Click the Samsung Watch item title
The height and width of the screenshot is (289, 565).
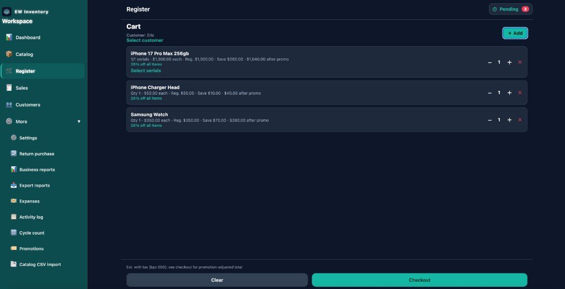click(149, 114)
